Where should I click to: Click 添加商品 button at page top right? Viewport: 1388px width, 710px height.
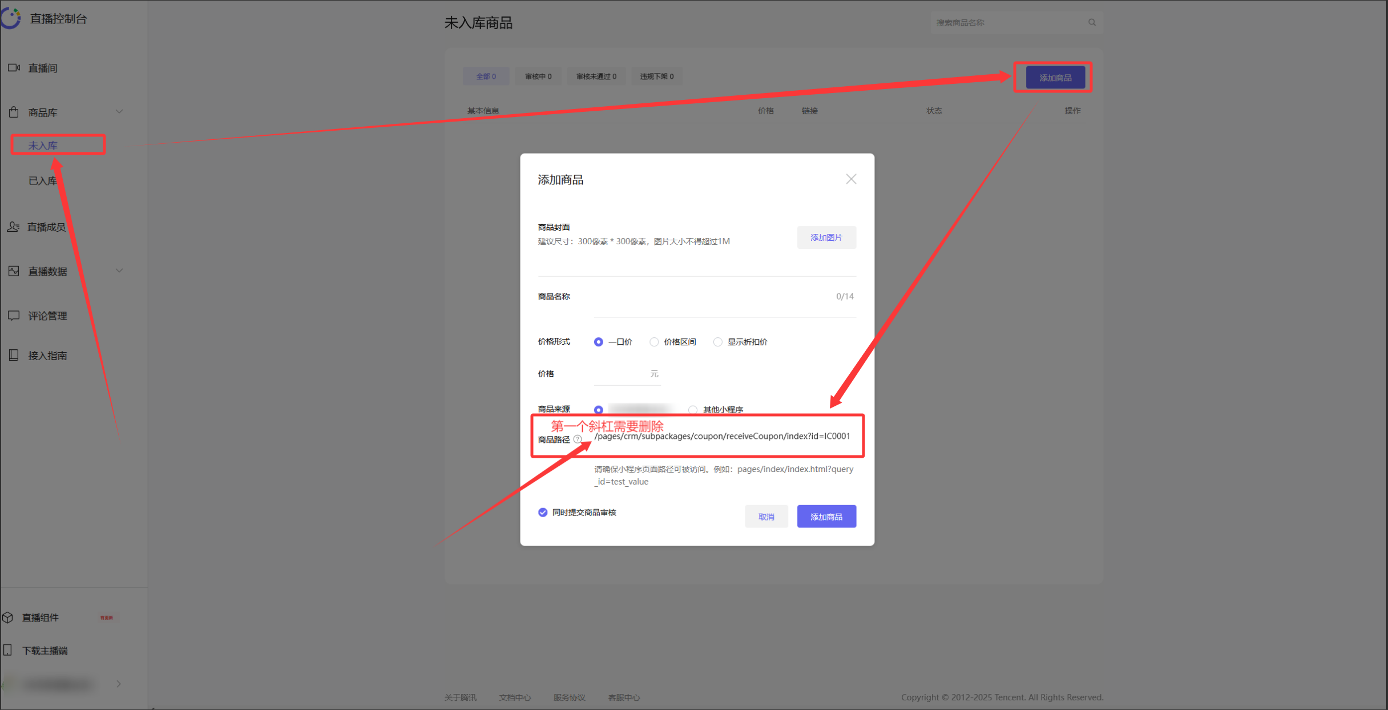[x=1055, y=77]
